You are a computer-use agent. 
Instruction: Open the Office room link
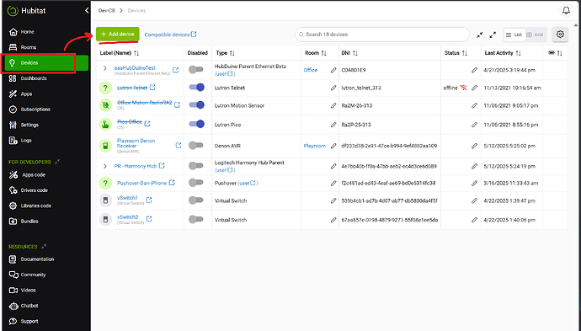point(311,70)
